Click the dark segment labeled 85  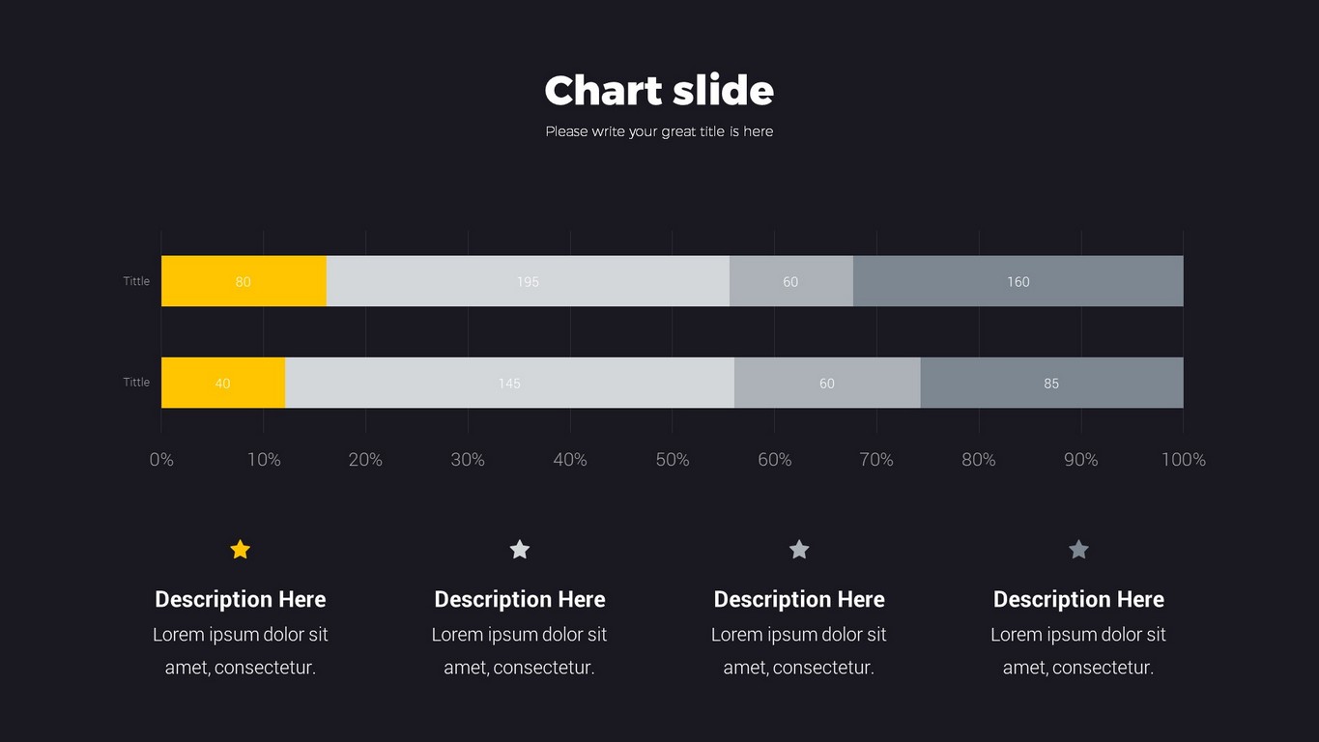(1050, 383)
